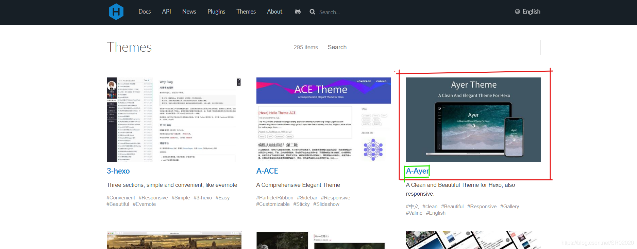Viewport: 637px width, 249px height.
Task: Open the GitHub cat icon link
Action: coord(298,12)
